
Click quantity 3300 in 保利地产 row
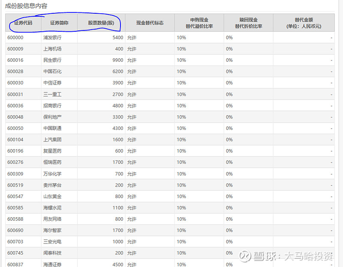118,117
